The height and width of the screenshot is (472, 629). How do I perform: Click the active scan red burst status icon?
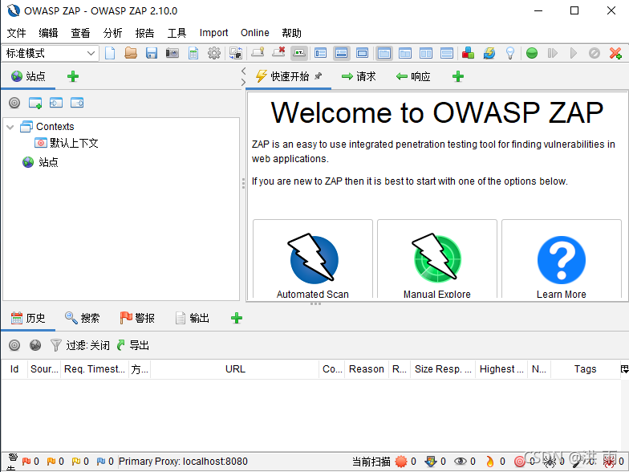(x=401, y=461)
